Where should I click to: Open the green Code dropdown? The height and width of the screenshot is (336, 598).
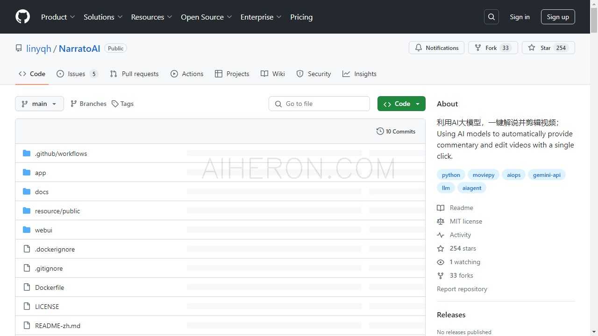pos(401,104)
